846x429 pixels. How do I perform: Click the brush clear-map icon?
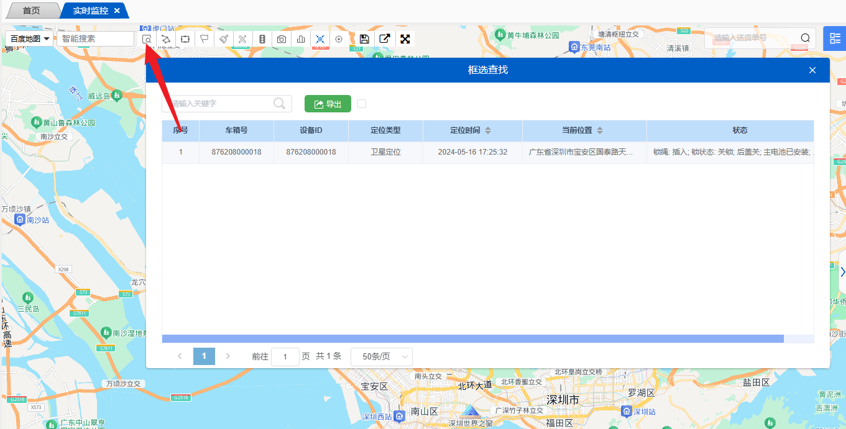coord(224,39)
